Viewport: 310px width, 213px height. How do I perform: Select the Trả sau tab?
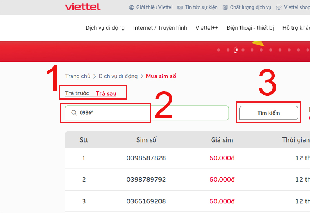[106, 93]
